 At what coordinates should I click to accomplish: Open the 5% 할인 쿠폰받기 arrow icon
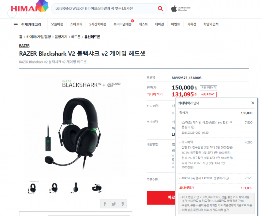tap(193, 127)
